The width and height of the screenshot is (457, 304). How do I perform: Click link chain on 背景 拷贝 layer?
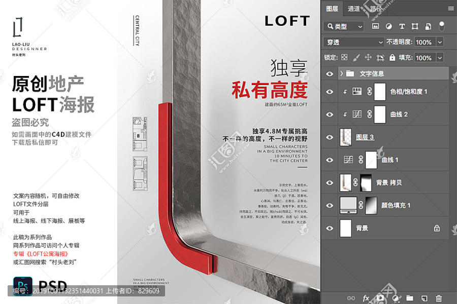tap(355, 182)
